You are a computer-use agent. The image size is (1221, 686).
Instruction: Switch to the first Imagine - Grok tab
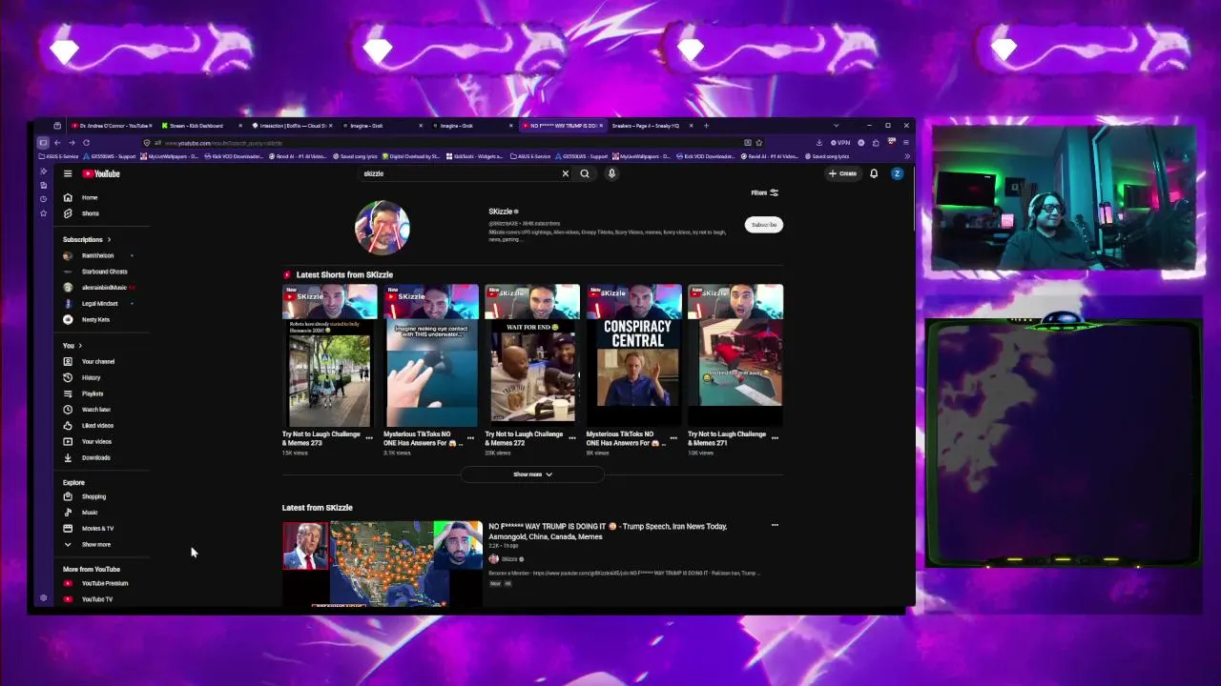coord(383,126)
